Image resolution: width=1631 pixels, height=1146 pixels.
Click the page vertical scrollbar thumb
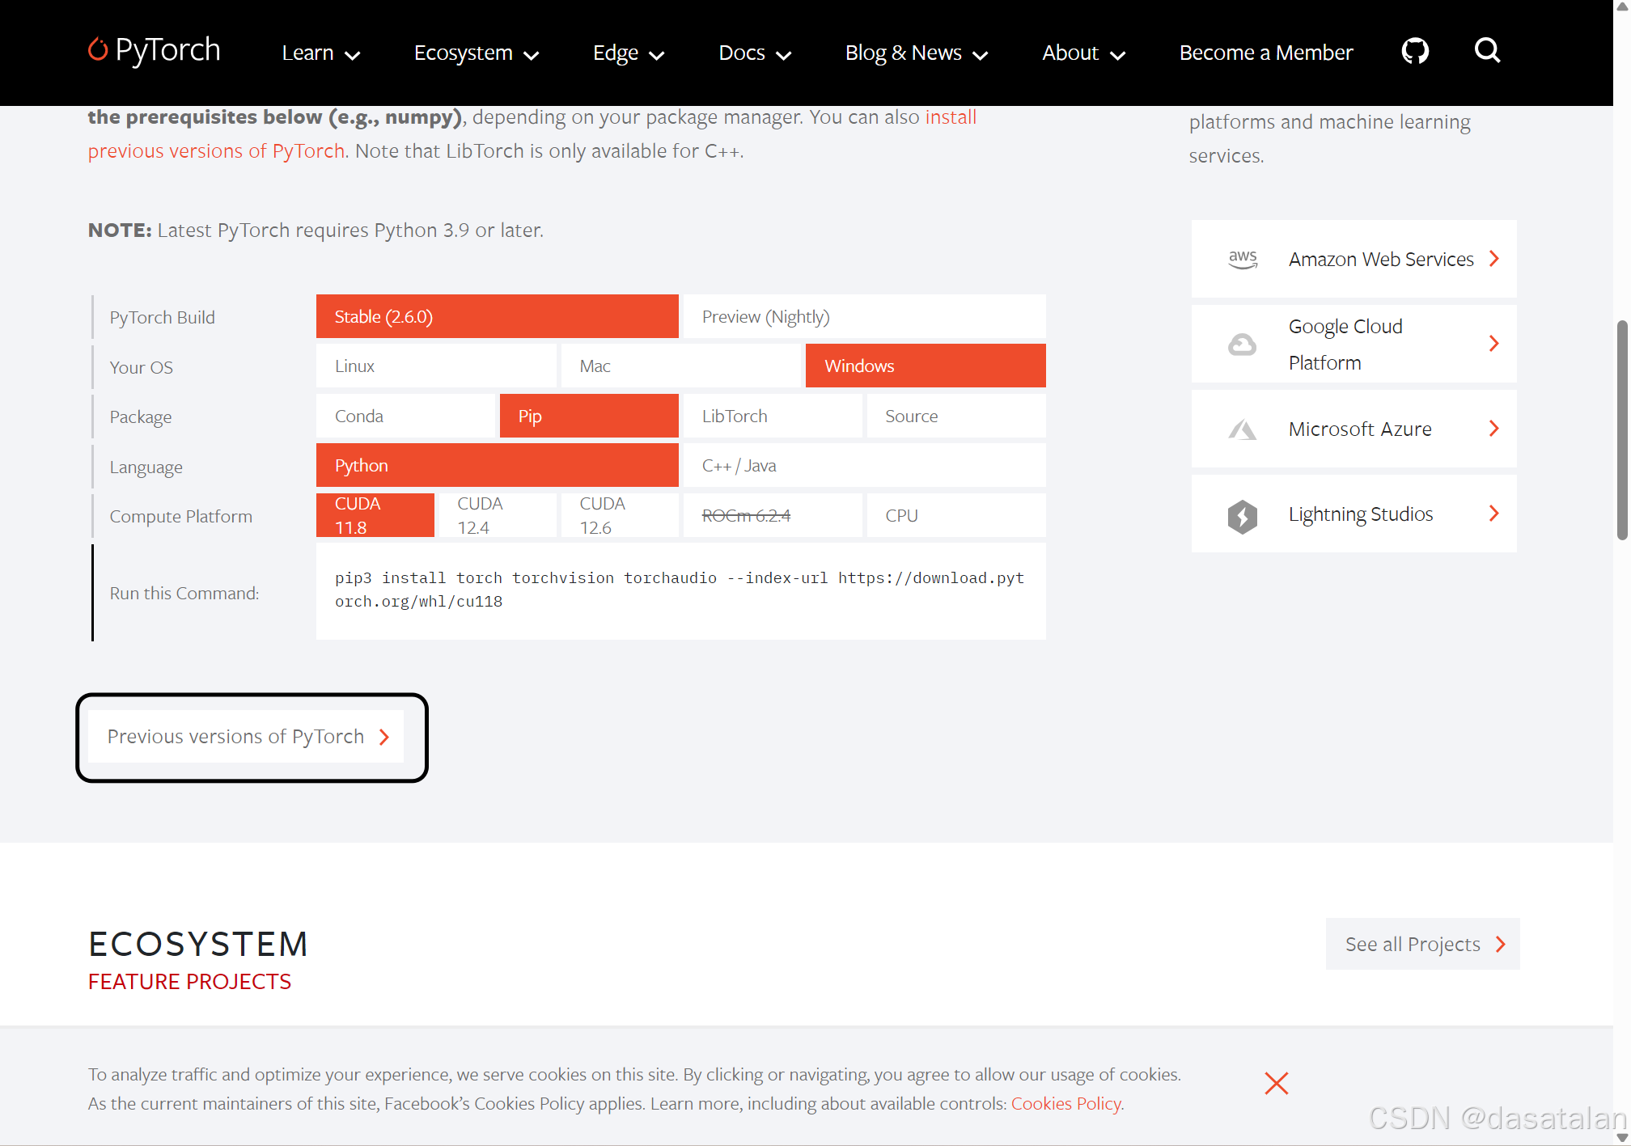tap(1621, 429)
